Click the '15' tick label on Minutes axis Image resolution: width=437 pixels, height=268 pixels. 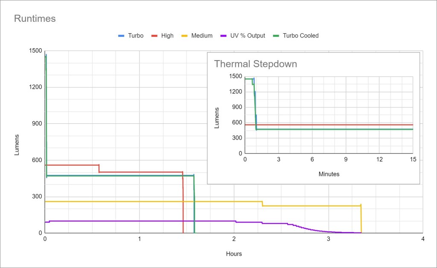(413, 159)
